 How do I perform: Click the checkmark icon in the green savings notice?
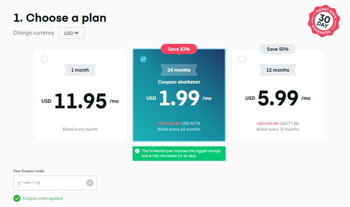[x=137, y=151]
